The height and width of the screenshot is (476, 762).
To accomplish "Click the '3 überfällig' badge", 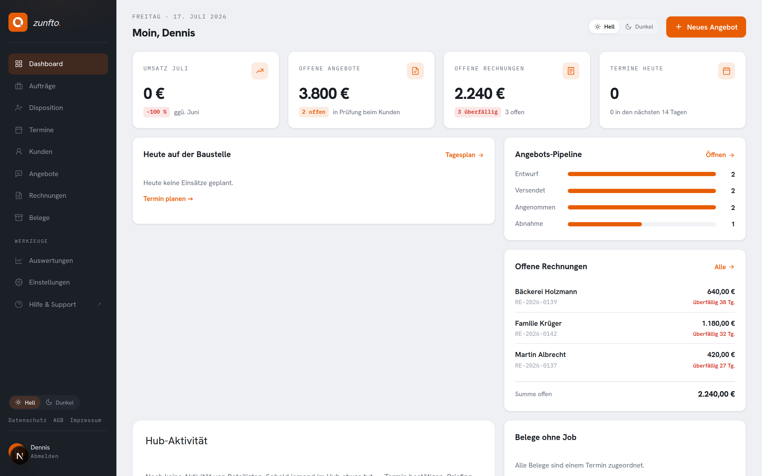I will coord(477,112).
